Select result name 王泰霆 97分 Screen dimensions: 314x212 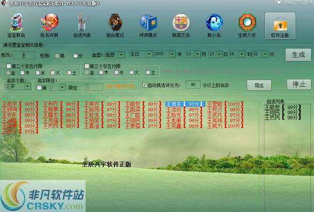pos(143,126)
